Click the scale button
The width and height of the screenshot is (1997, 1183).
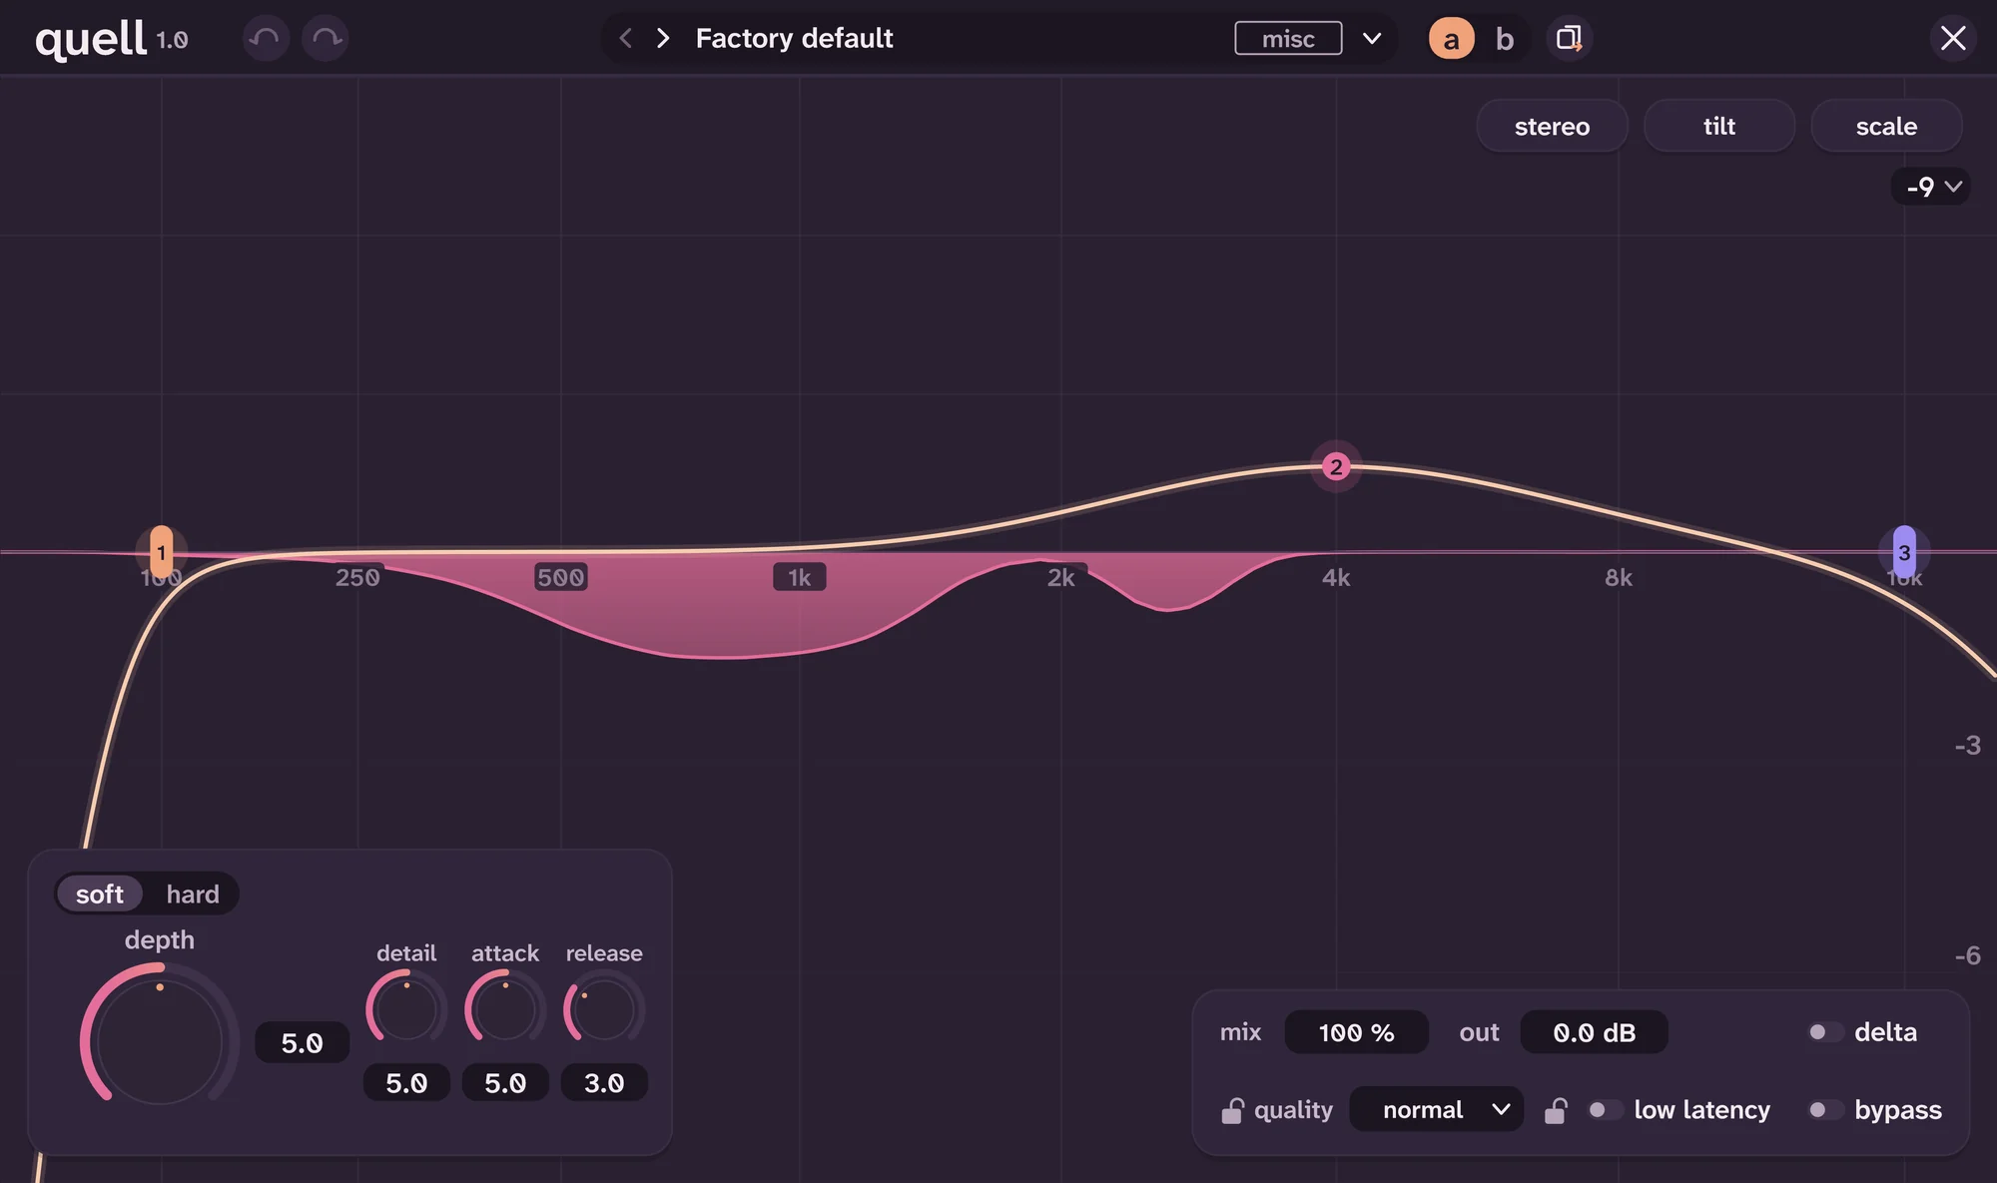tap(1886, 126)
